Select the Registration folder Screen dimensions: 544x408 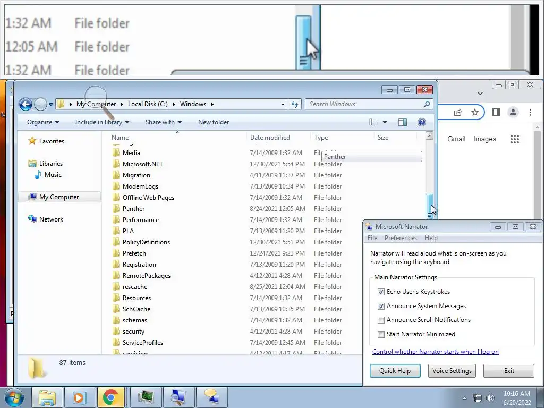(139, 265)
